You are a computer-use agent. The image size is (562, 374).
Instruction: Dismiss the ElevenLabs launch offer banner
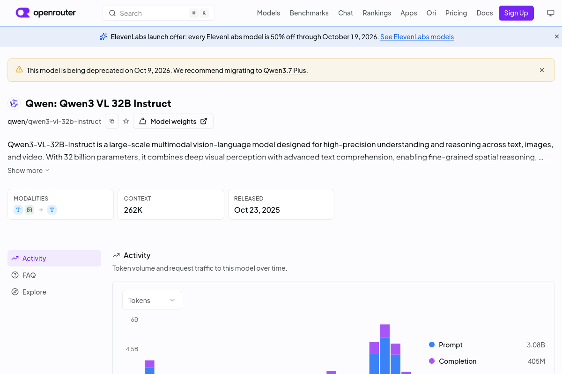click(557, 36)
